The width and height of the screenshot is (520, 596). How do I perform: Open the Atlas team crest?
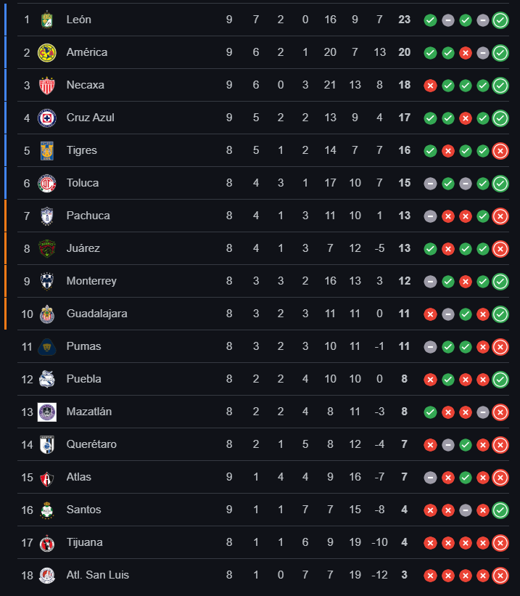[x=46, y=478]
